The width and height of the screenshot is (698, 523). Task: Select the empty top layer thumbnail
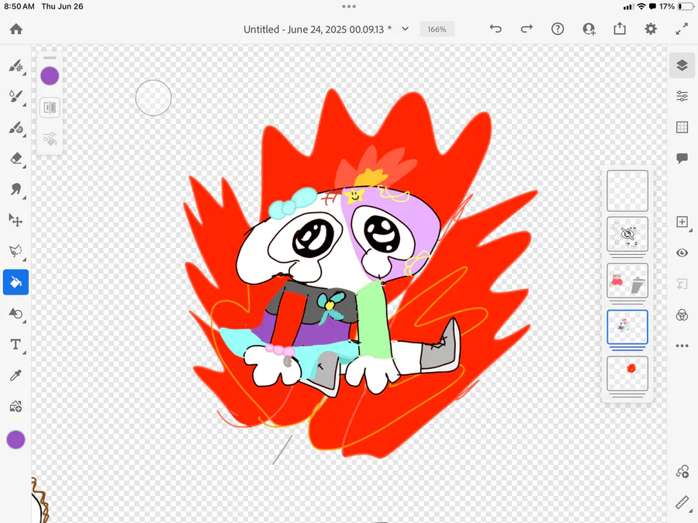627,191
